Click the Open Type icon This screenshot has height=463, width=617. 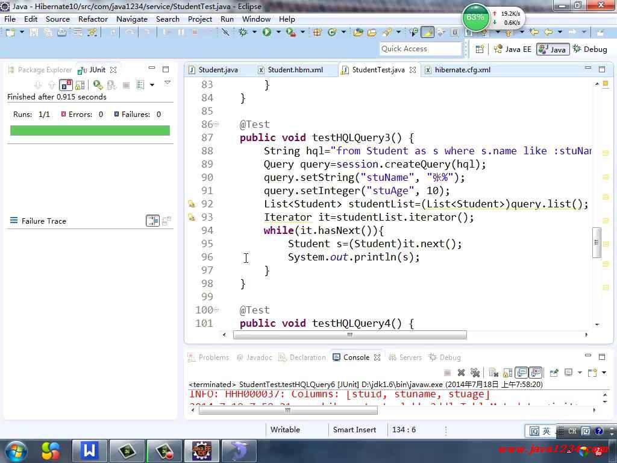click(358, 33)
